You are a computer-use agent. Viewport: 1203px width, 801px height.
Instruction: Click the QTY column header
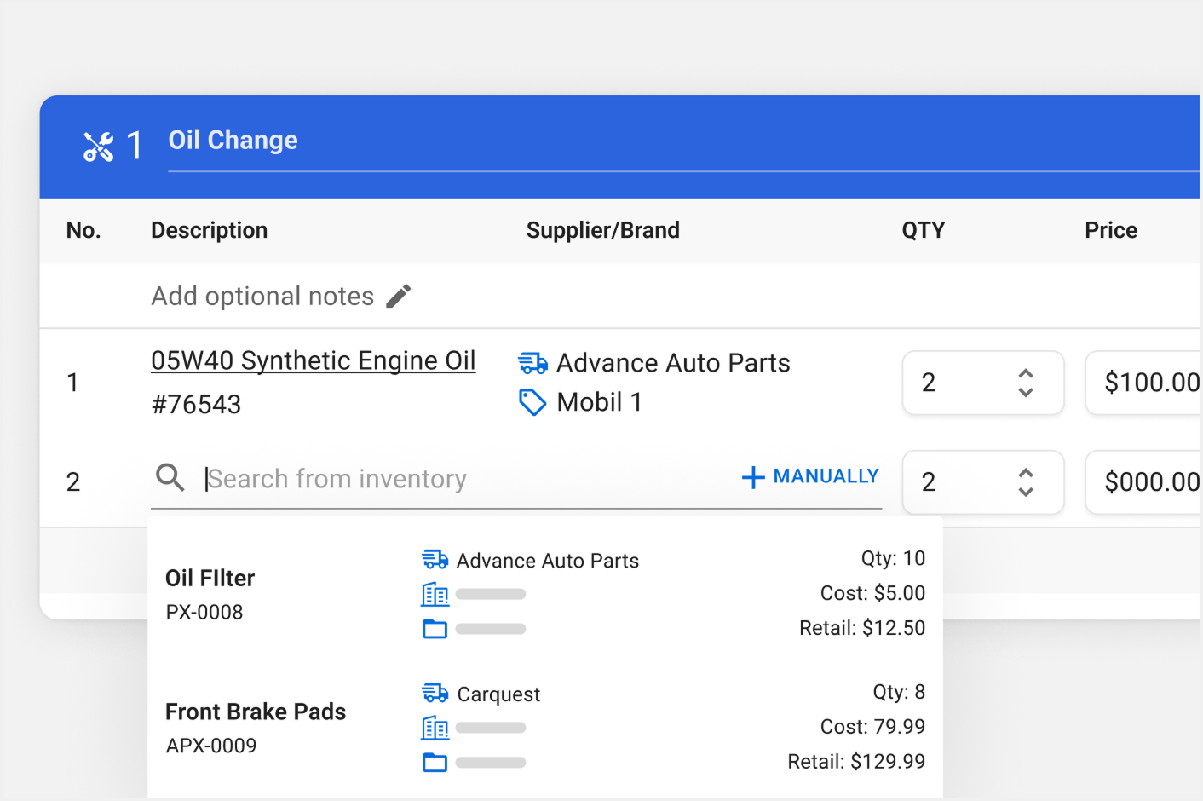[x=924, y=230]
